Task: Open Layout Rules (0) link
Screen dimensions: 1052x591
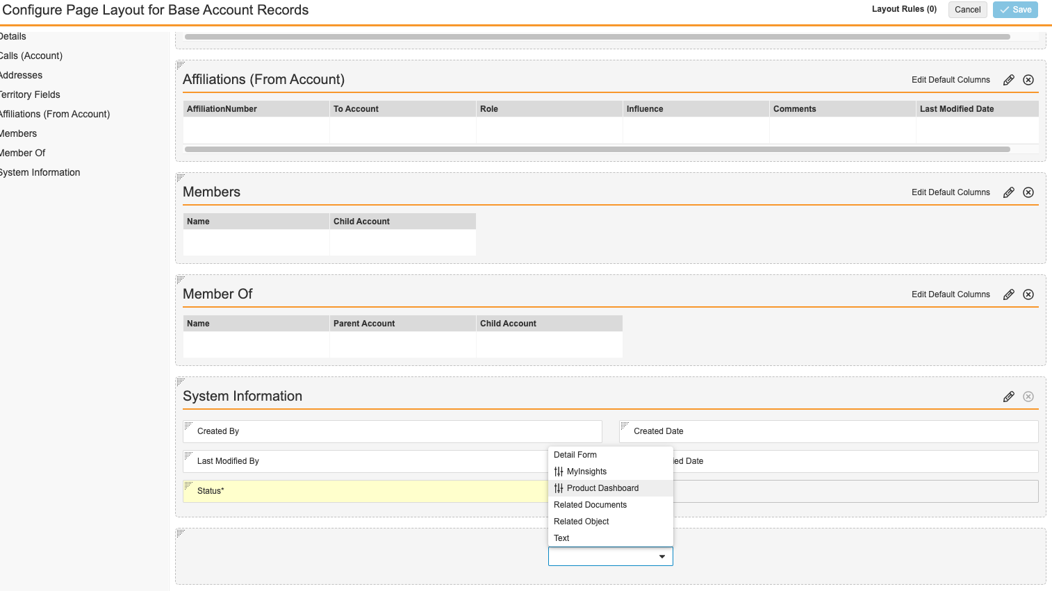Action: (x=904, y=9)
